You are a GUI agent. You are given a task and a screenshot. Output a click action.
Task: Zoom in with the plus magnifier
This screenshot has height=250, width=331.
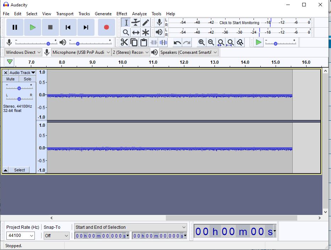(201, 42)
